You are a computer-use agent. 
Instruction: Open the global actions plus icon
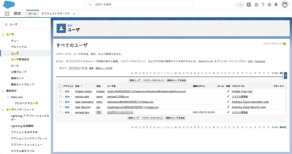tap(249, 5)
